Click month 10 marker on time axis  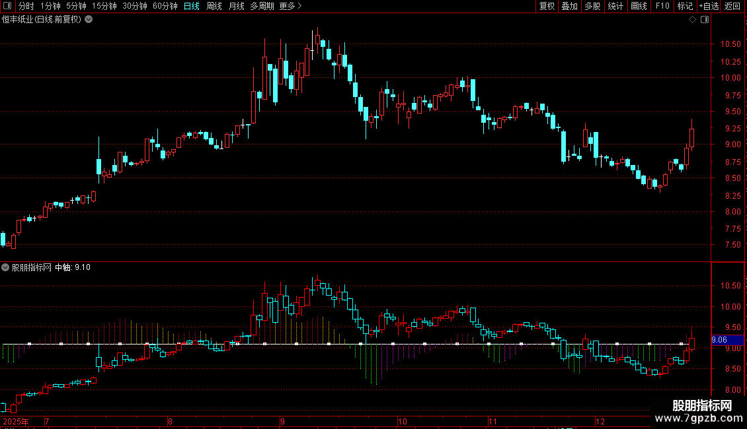(403, 421)
